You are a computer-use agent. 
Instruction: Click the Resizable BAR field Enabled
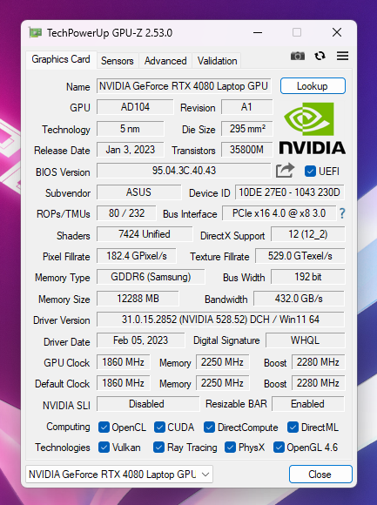point(307,404)
